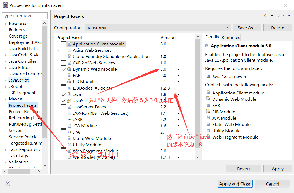Click the type filter text field

[25, 16]
